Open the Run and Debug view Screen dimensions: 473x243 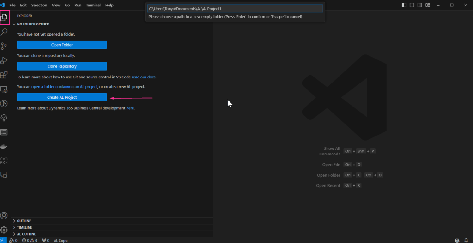(5, 60)
